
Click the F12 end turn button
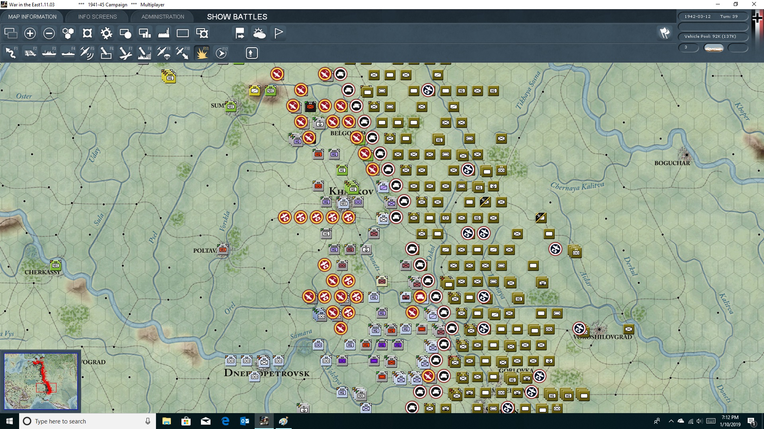pos(221,53)
